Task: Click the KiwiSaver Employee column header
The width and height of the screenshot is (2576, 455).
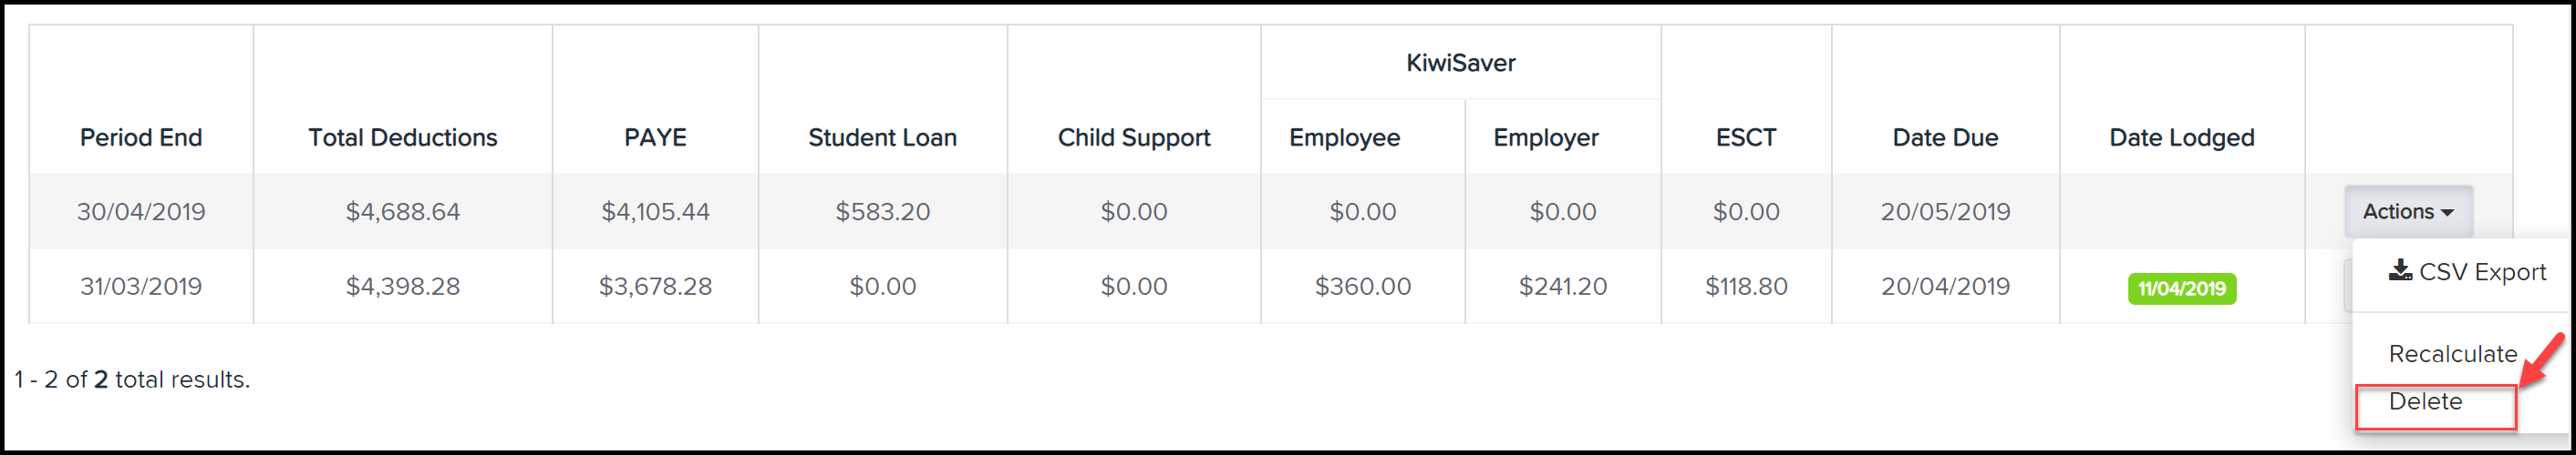Action: (x=1344, y=137)
